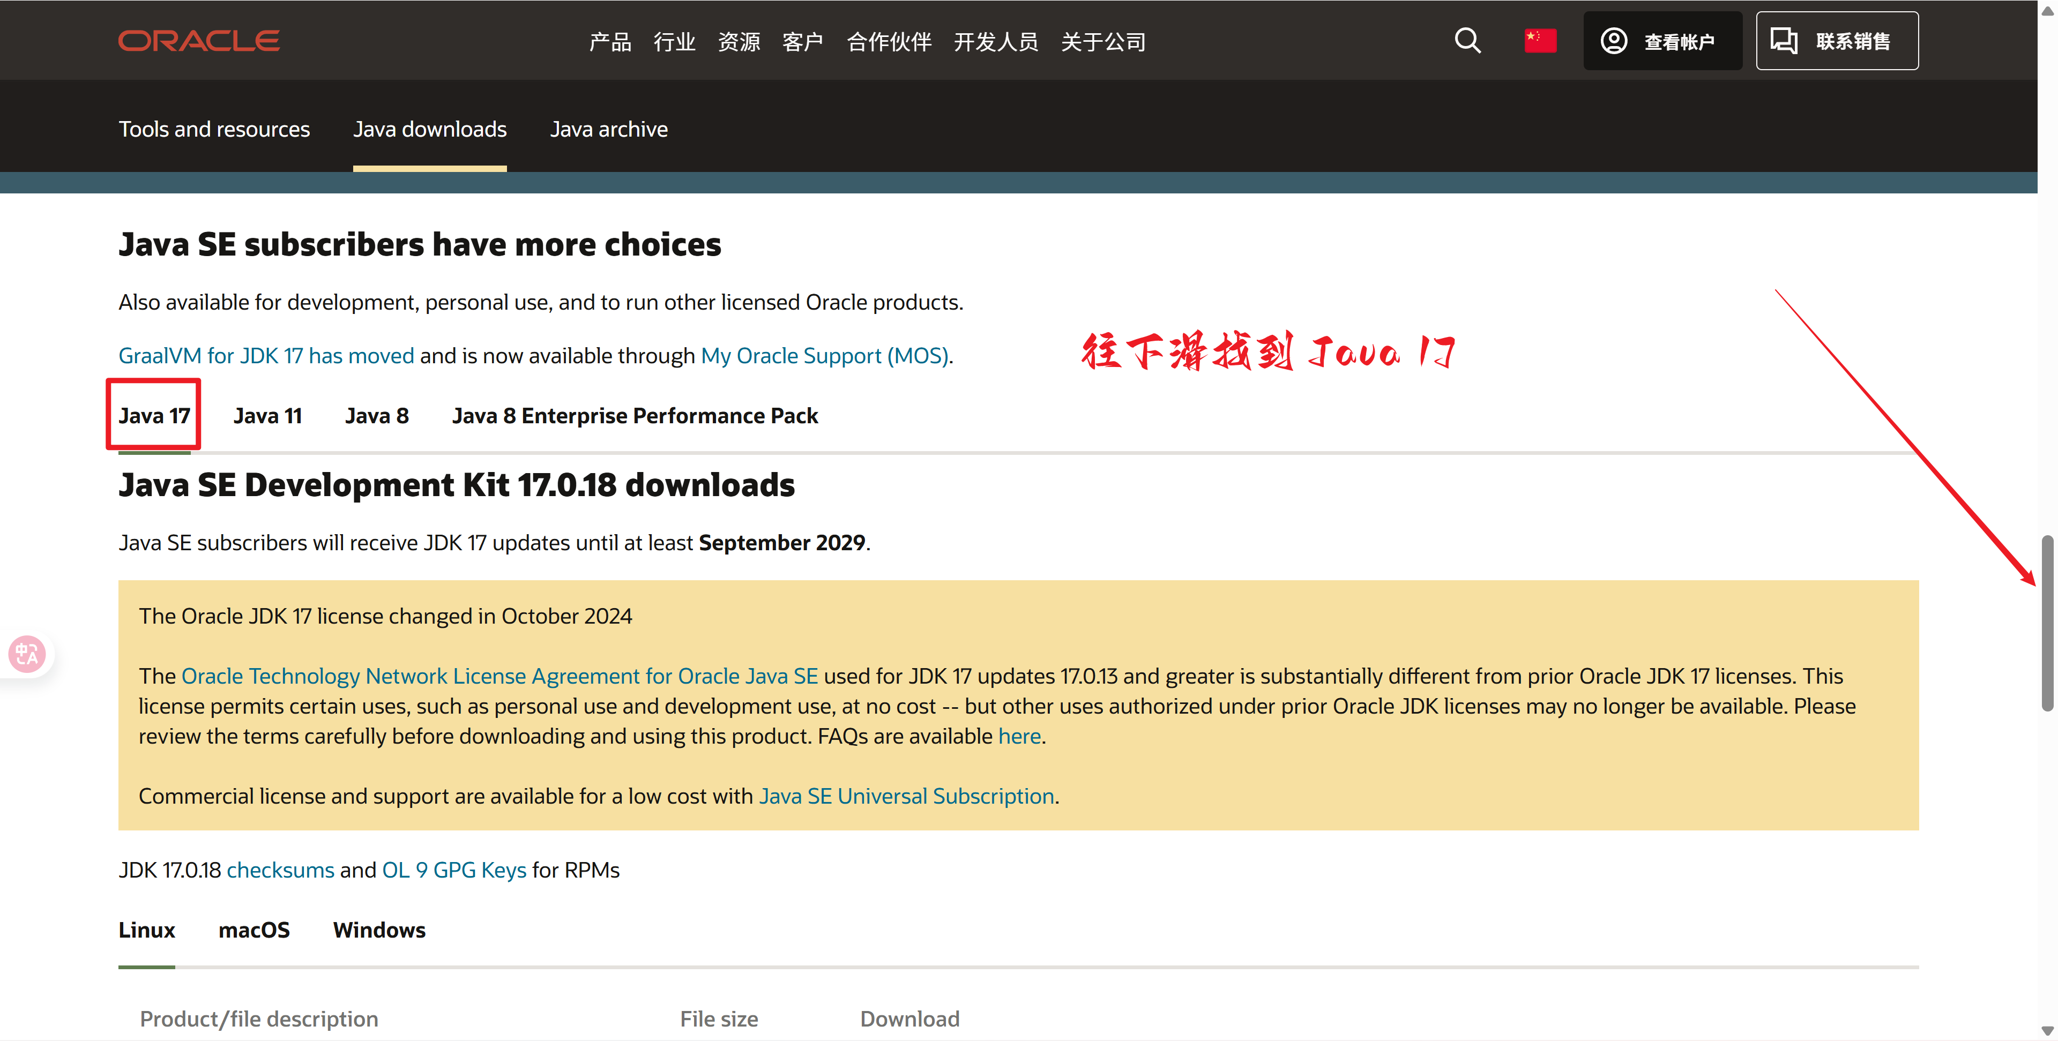
Task: Switch to Tools and resources tab
Action: (x=214, y=130)
